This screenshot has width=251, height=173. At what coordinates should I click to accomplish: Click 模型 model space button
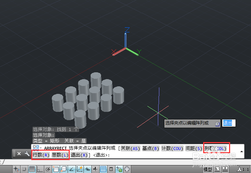point(207,169)
